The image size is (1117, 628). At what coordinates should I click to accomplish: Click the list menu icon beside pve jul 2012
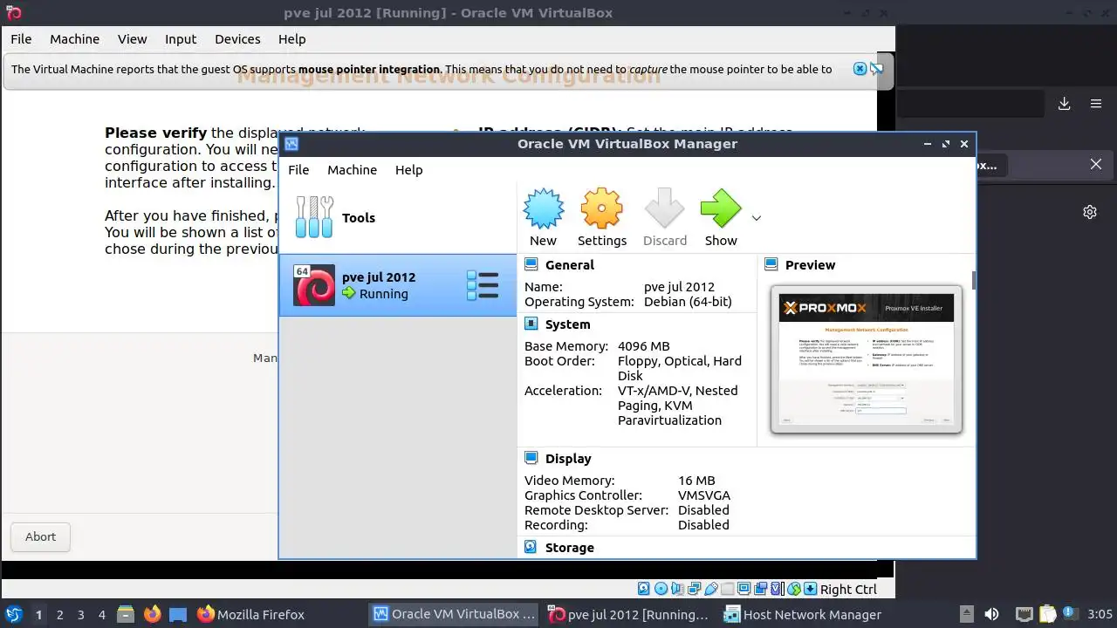[x=482, y=285]
